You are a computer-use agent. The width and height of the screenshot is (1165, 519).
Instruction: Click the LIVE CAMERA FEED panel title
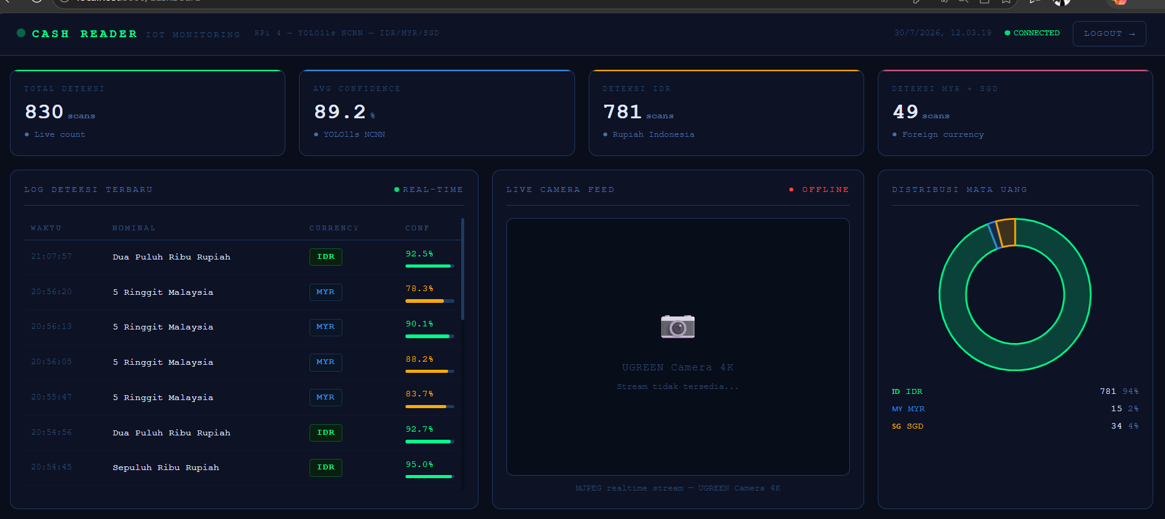560,190
